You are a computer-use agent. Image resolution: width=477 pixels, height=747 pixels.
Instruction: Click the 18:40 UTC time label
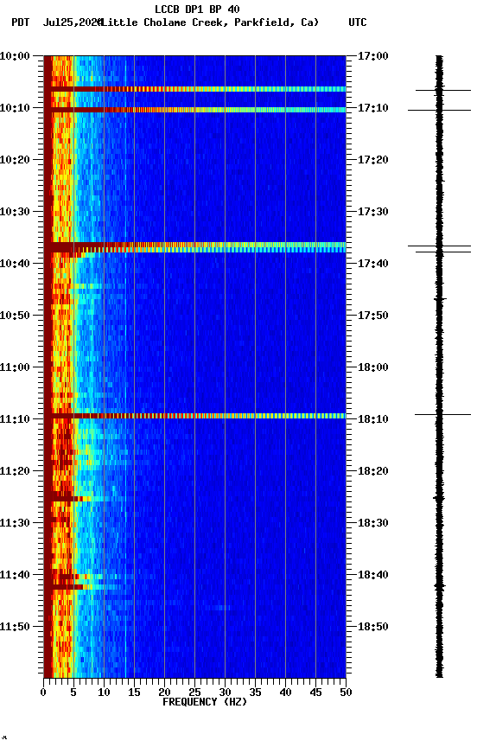373,575
